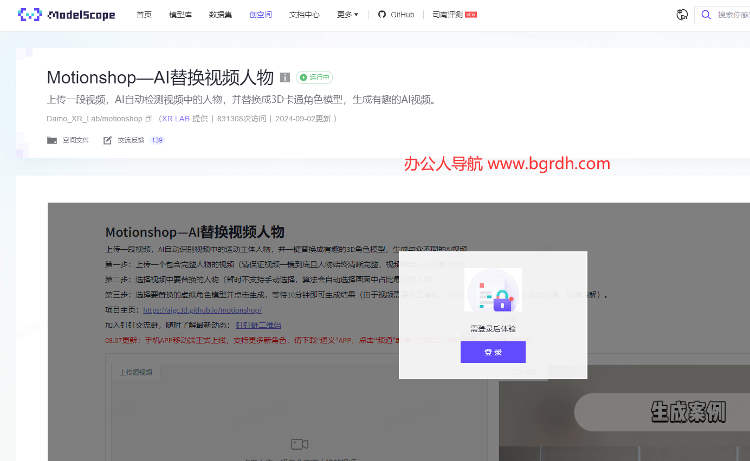The width and height of the screenshot is (750, 461).
Task: Open the 模型库 menu item
Action: pyautogui.click(x=180, y=15)
